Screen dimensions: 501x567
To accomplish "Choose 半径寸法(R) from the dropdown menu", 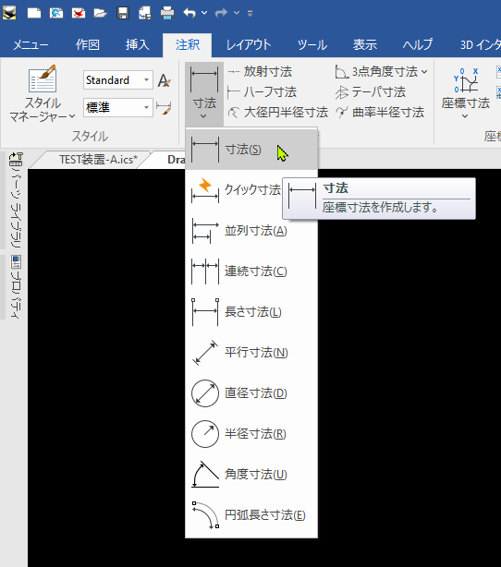I will coord(251,434).
